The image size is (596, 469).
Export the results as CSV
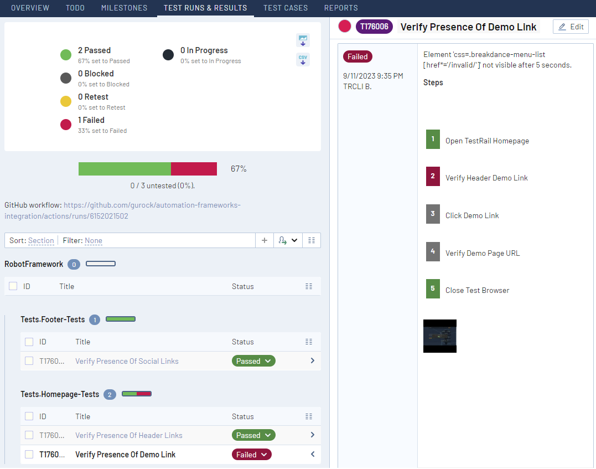click(303, 60)
